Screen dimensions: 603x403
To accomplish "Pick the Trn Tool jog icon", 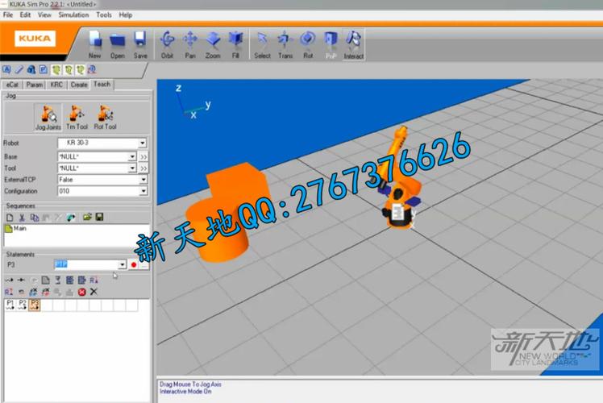I will tap(77, 117).
